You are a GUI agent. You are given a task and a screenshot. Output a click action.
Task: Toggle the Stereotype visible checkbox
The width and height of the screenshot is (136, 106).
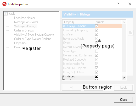coord(97,51)
